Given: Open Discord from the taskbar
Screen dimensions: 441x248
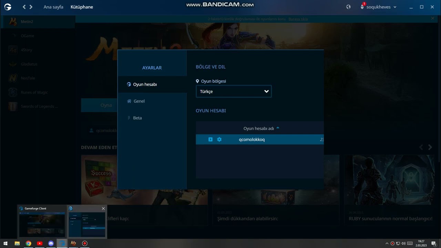Looking at the screenshot, I should (51, 243).
